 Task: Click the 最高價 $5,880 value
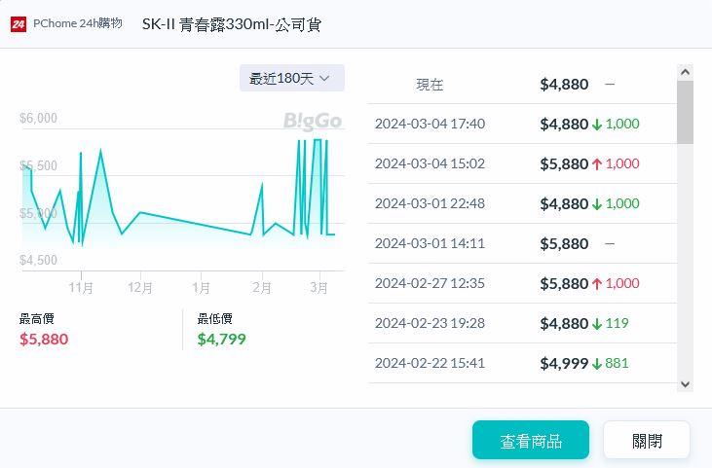coord(44,339)
